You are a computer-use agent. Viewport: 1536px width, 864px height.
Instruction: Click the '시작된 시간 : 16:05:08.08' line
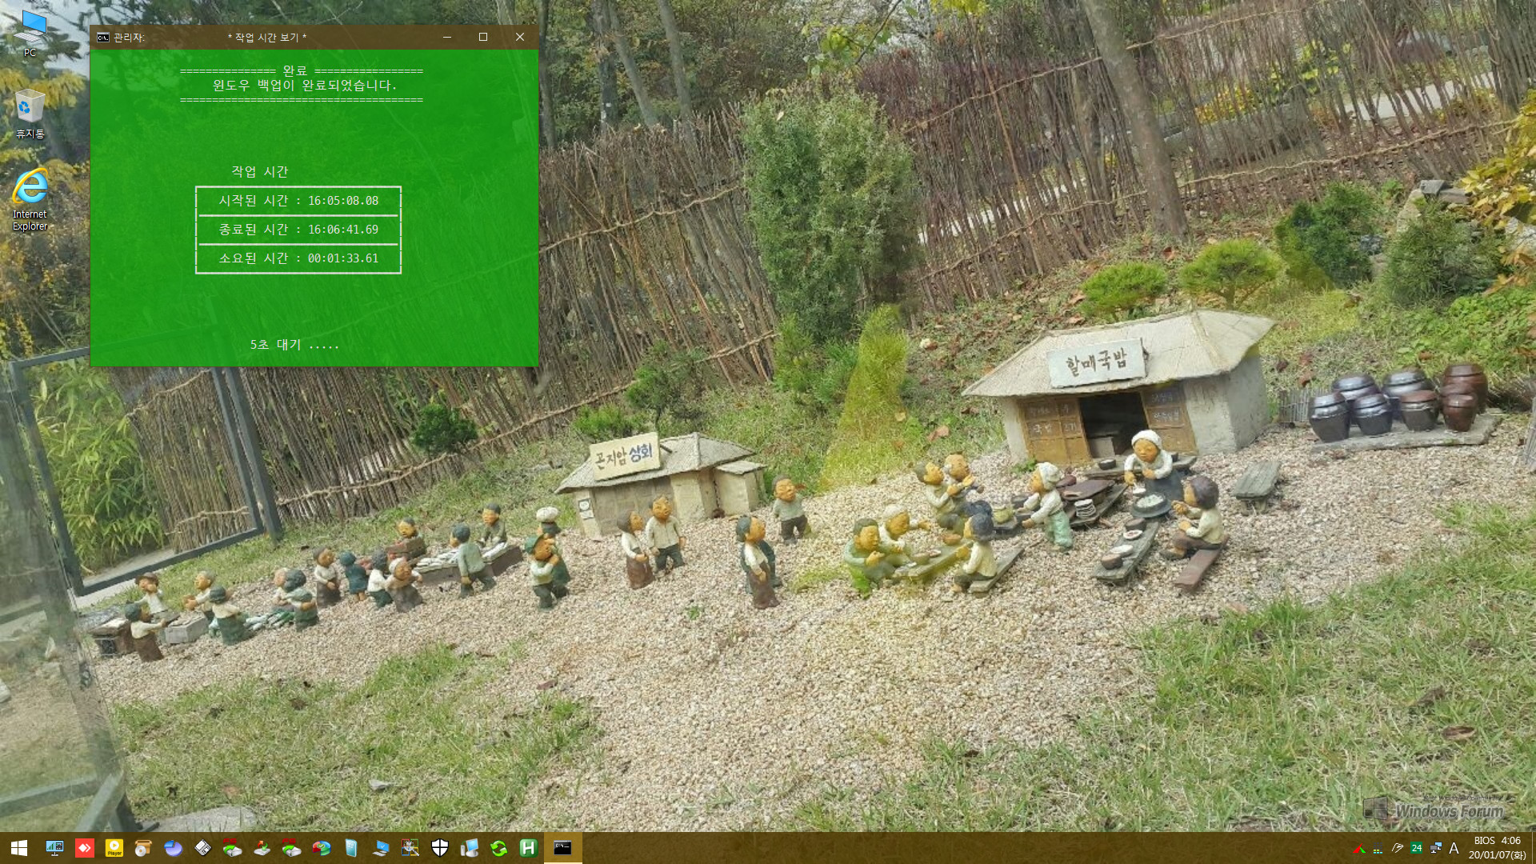click(298, 201)
